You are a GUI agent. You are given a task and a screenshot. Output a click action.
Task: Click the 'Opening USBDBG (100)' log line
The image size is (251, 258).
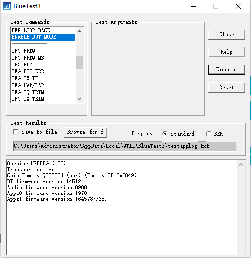click(37, 163)
